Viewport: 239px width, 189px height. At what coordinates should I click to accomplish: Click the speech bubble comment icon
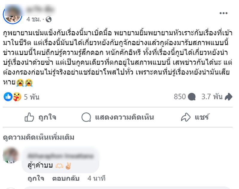coord(86,118)
